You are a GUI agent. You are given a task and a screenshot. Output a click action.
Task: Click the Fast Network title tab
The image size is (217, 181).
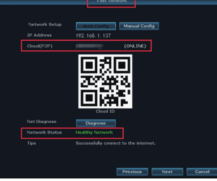(x=111, y=2)
